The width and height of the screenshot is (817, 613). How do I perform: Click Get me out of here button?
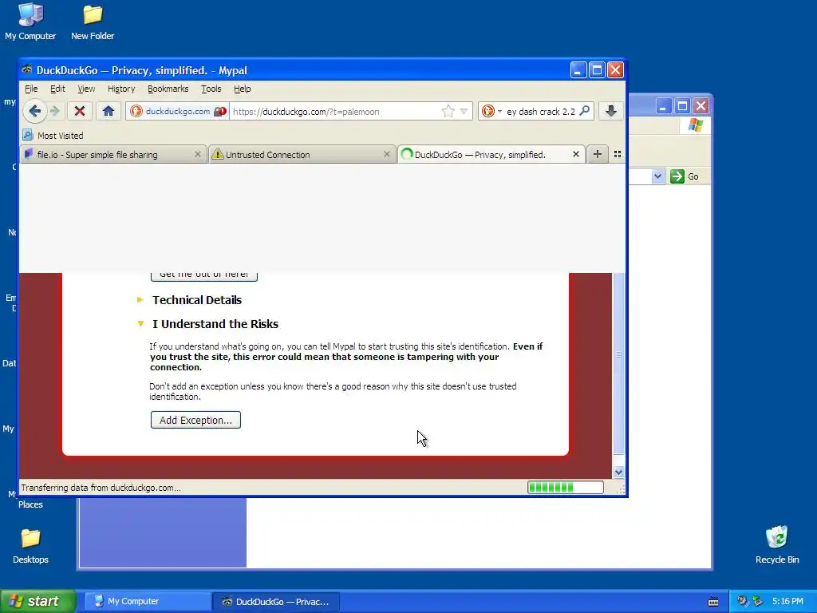pyautogui.click(x=203, y=275)
